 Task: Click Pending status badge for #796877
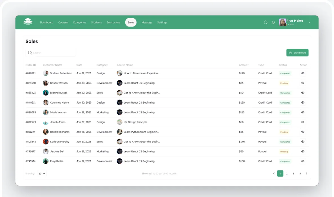[284, 152]
